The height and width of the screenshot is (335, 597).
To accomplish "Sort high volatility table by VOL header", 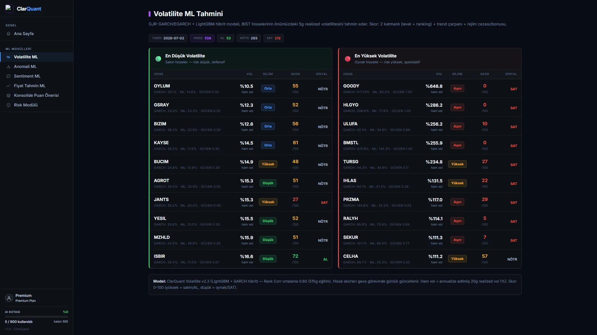I will click(x=439, y=74).
